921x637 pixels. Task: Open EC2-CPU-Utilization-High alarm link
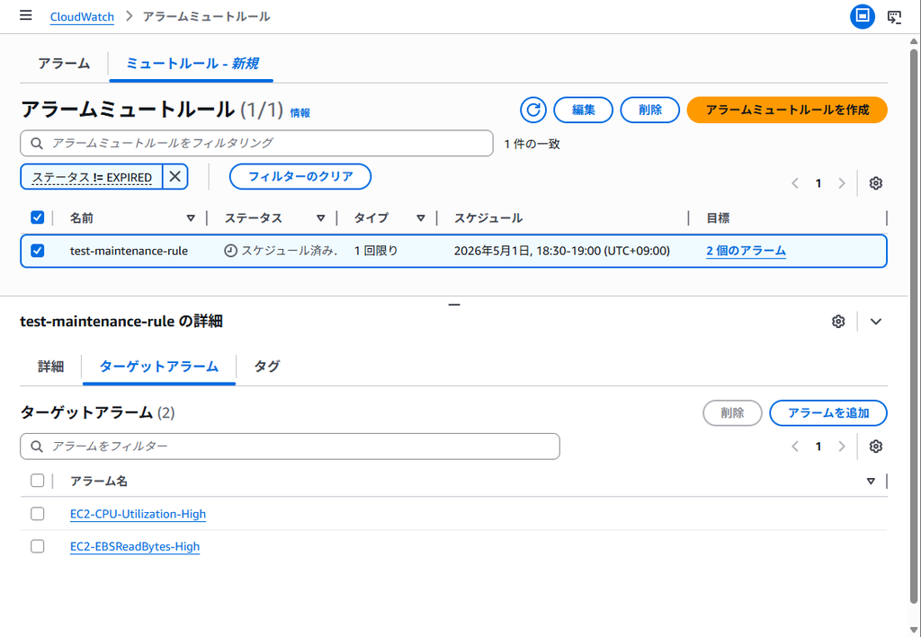[x=138, y=515]
